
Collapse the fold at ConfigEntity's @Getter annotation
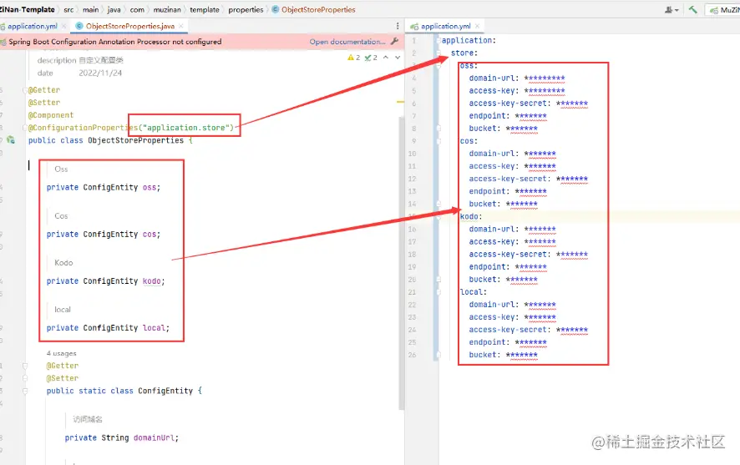click(x=25, y=366)
